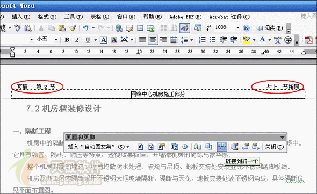The height and width of the screenshot is (194, 317).
Task: Toggle align left paragraph
Action: 142,40
